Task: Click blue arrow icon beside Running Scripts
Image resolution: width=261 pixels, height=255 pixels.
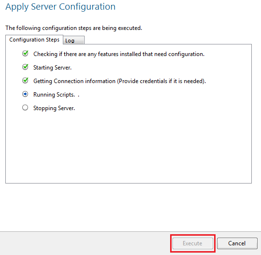Action: pos(25,94)
